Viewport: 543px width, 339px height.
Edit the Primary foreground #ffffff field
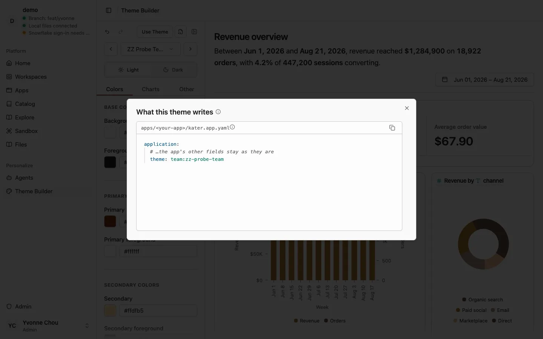click(158, 251)
